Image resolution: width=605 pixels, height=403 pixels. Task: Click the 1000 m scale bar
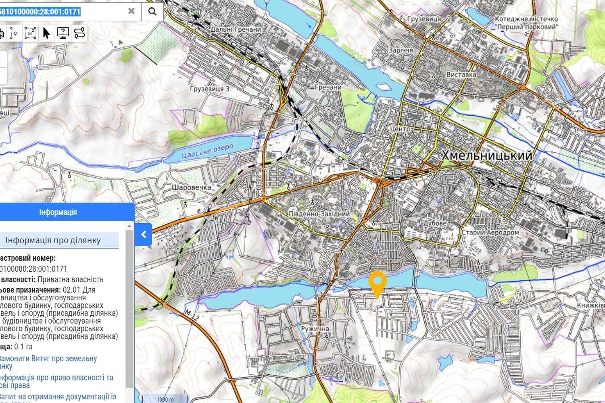(165, 399)
